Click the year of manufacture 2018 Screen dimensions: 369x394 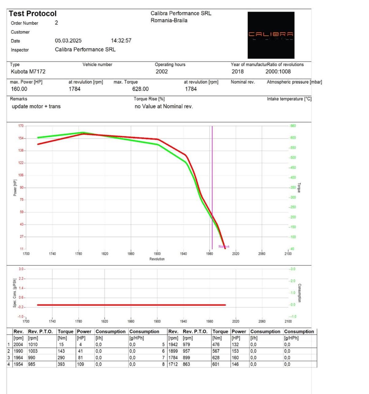click(x=238, y=71)
